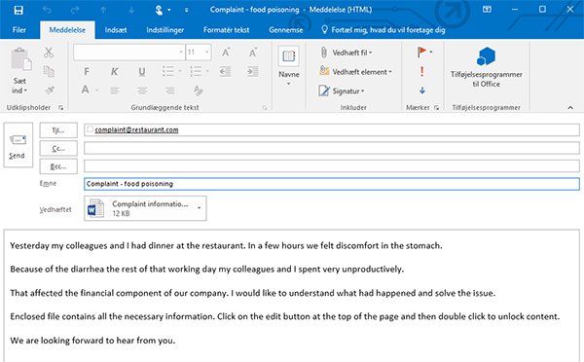The image size is (584, 362).
Task: Select the Meddelelse ribbon tab
Action: (67, 30)
